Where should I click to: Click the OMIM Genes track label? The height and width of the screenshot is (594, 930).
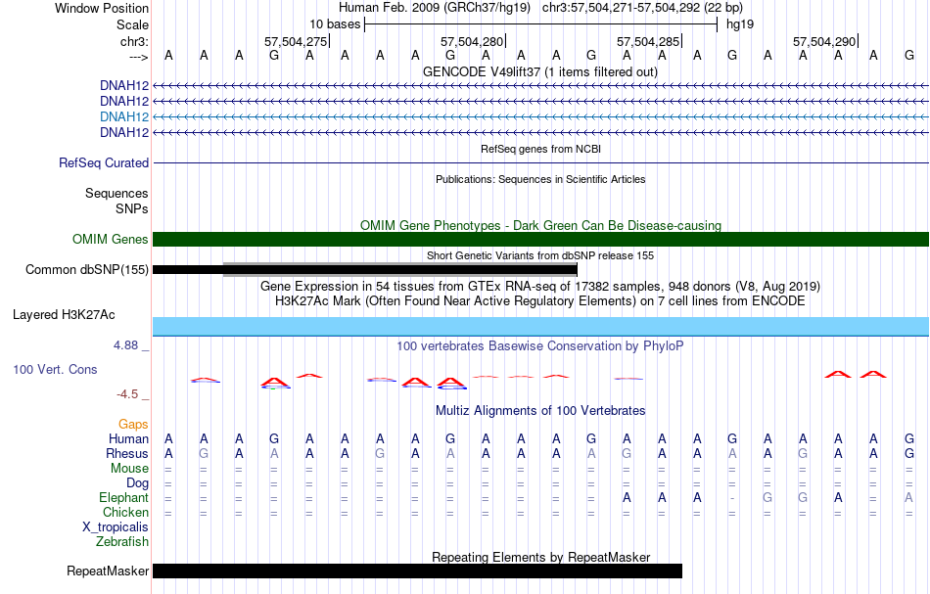point(111,240)
